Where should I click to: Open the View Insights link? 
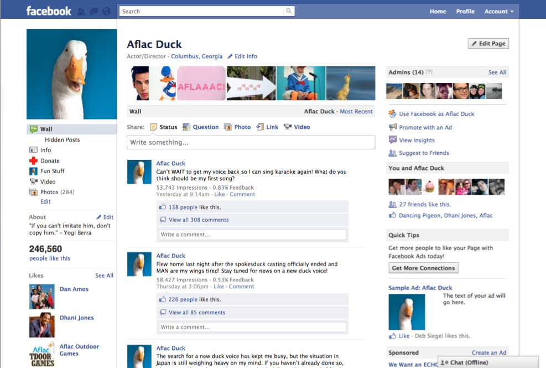[x=417, y=140]
